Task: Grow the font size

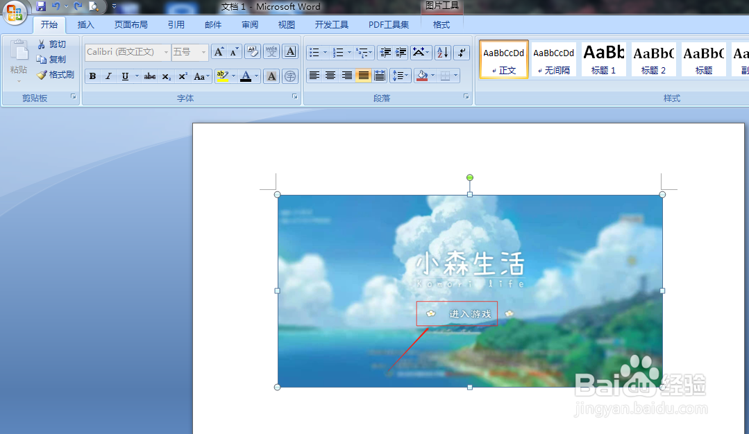Action: coord(219,52)
